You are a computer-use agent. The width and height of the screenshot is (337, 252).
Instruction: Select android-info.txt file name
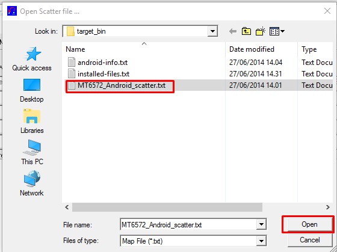(x=102, y=63)
